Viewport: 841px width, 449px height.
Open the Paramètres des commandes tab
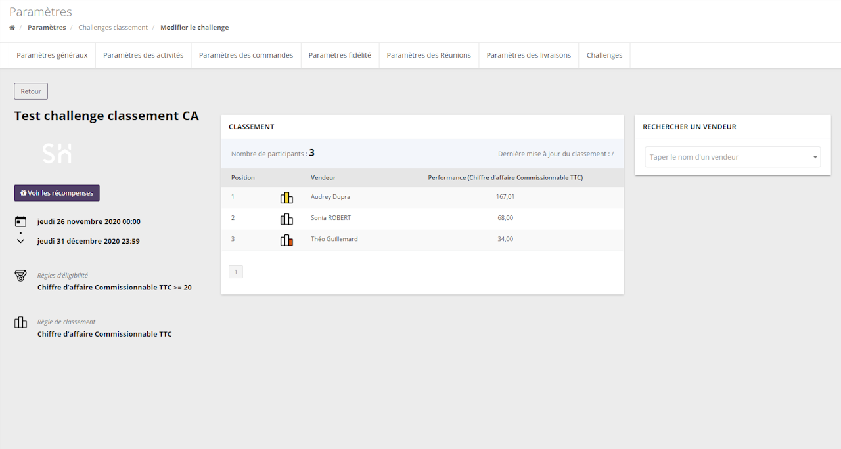[x=246, y=56]
